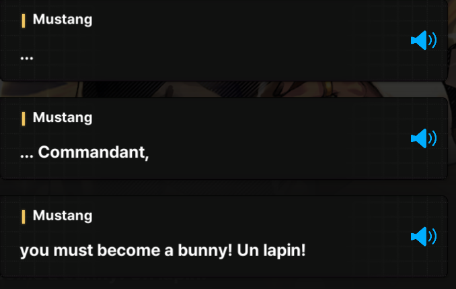
Task: Click the "Un lapin!" phrase
Action: [271, 250]
